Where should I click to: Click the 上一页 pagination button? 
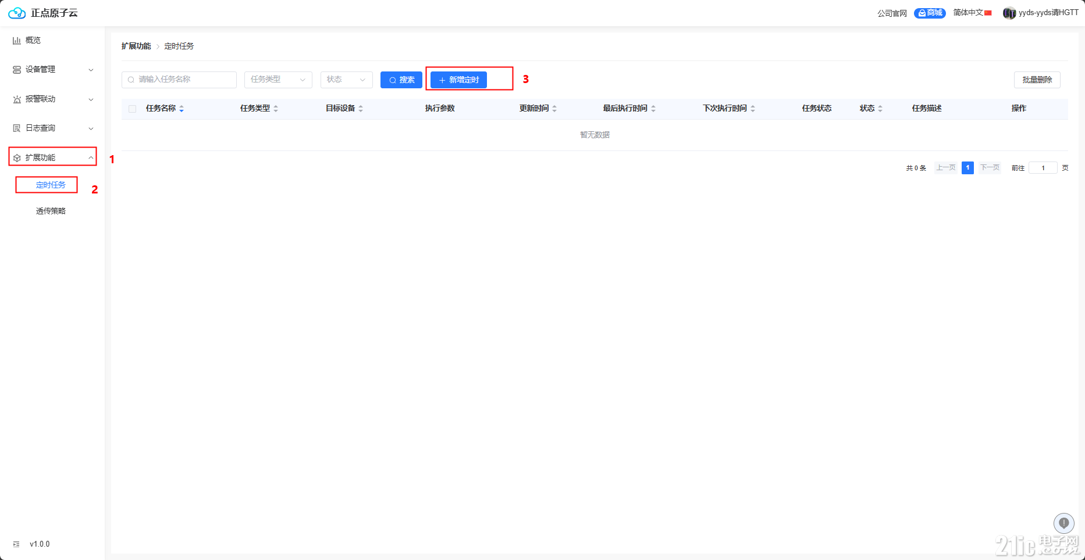[x=945, y=168]
